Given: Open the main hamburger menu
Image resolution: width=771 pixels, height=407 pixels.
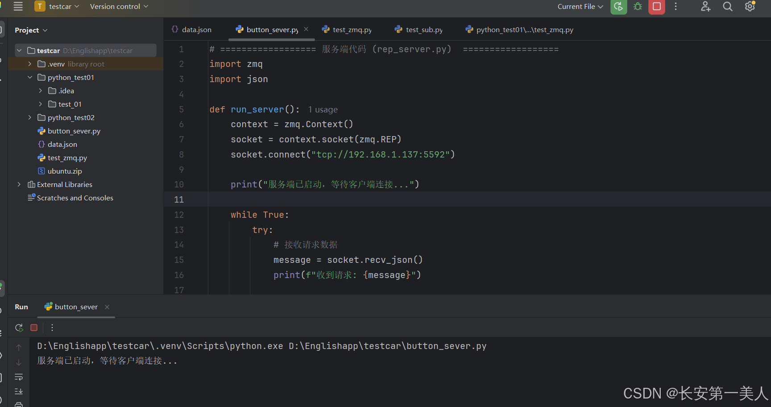Looking at the screenshot, I should click(18, 6).
